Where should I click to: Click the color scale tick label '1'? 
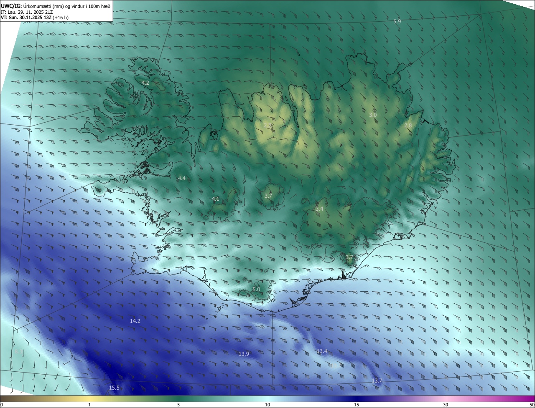coord(89,405)
